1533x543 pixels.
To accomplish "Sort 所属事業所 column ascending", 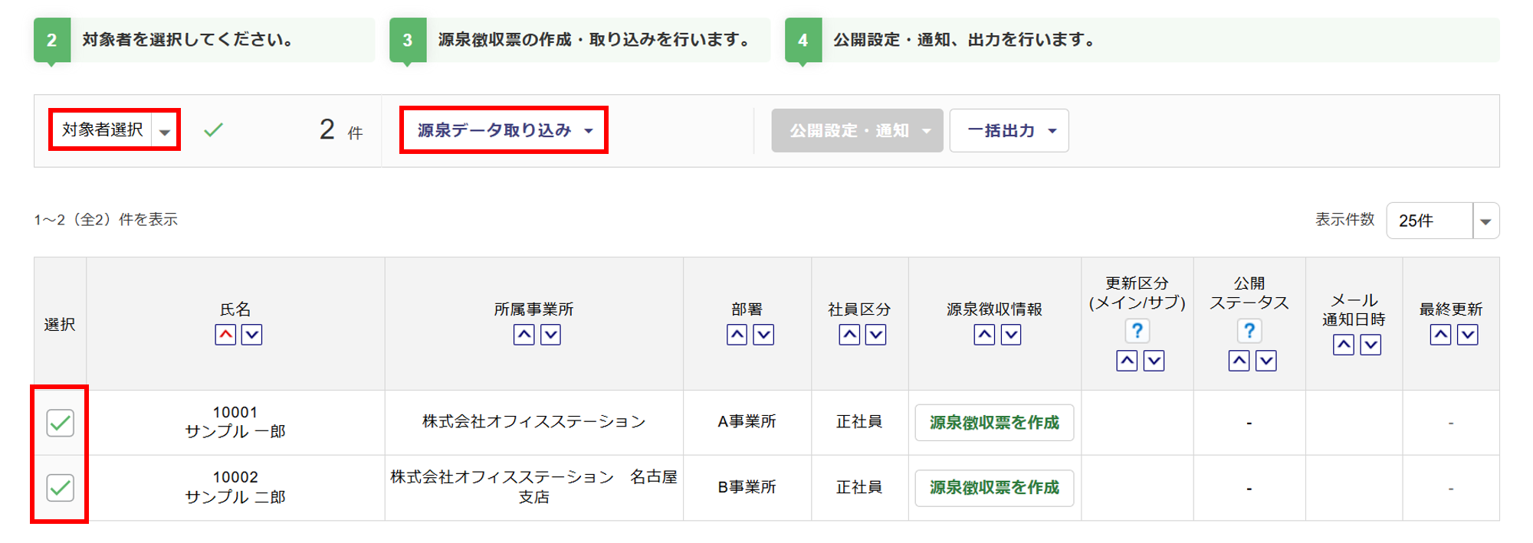I will coord(524,335).
